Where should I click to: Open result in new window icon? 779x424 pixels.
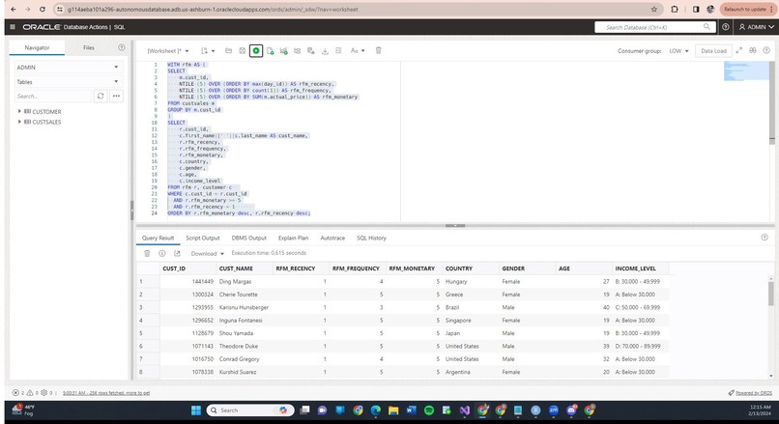click(177, 253)
